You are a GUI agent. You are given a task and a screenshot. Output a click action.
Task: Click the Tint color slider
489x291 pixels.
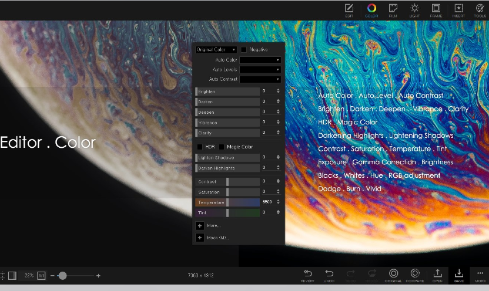coord(227,212)
